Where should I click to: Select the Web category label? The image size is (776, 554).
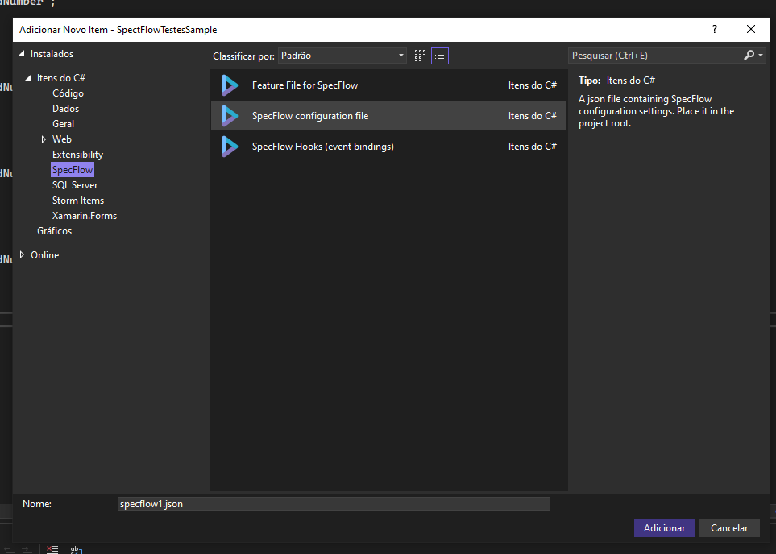coord(62,139)
